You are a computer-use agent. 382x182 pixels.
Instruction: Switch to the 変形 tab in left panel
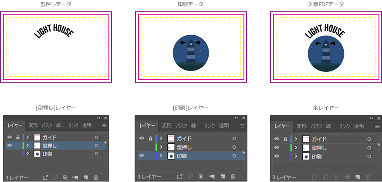[33, 125]
